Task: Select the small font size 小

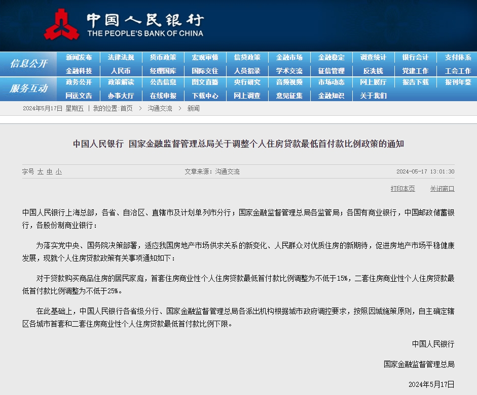Action: tap(58, 172)
